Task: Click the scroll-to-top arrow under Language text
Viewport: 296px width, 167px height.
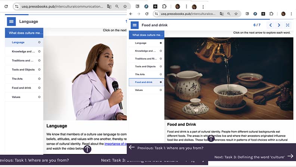Action: 87,149
